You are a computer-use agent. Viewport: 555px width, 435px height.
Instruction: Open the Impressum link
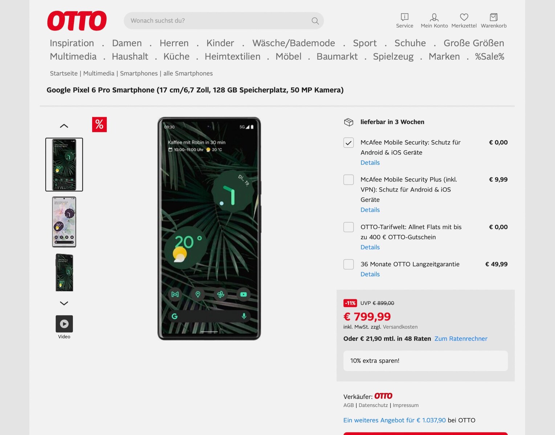pyautogui.click(x=406, y=405)
